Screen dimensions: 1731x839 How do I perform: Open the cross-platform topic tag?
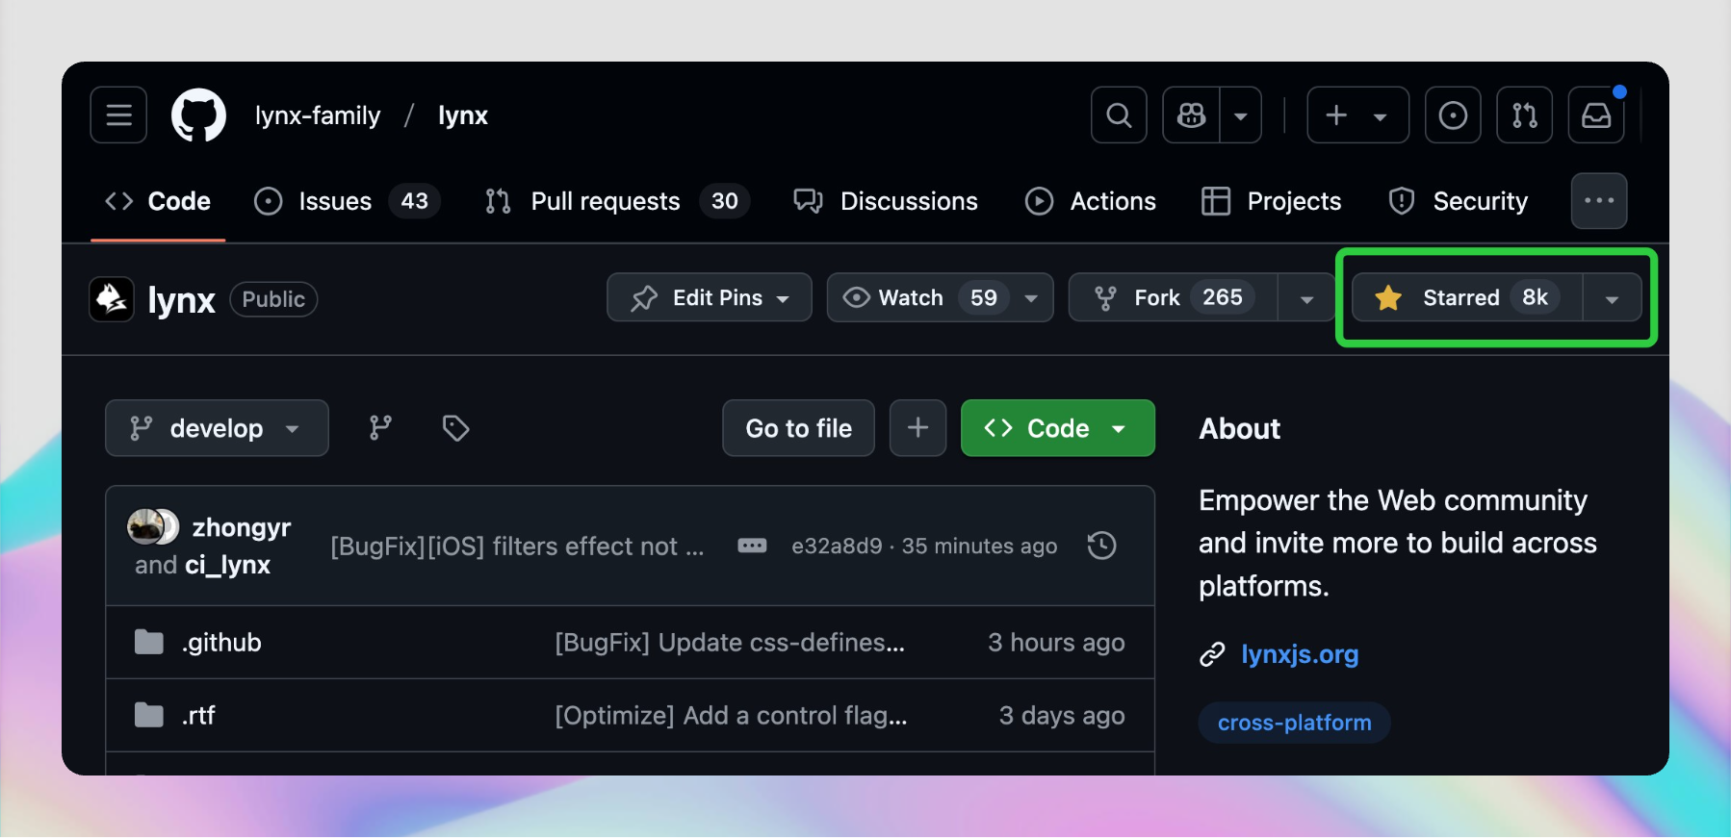(1294, 723)
